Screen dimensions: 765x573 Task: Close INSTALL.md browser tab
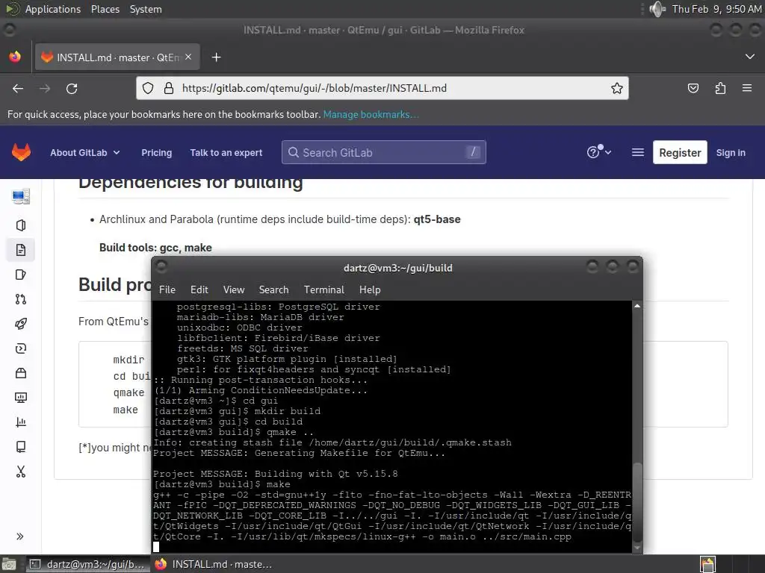coord(188,57)
